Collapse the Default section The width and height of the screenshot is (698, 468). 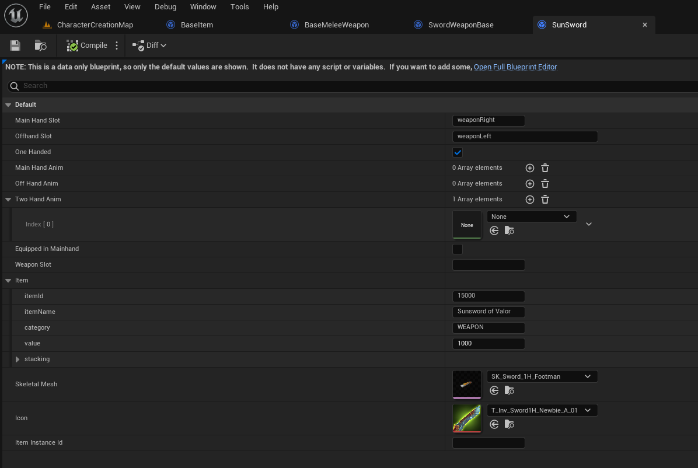point(8,104)
